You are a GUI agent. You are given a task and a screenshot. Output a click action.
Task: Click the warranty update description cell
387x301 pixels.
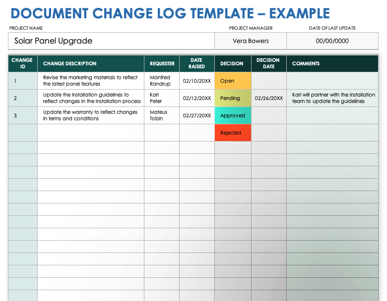pyautogui.click(x=91, y=115)
